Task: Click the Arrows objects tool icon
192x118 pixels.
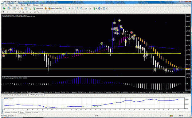Action: (38, 12)
